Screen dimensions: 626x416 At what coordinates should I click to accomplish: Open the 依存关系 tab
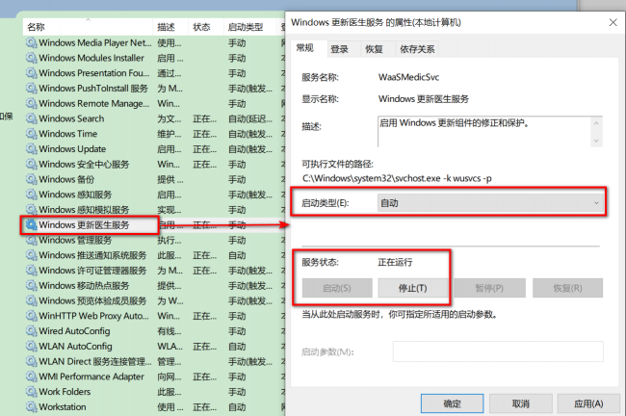click(417, 49)
